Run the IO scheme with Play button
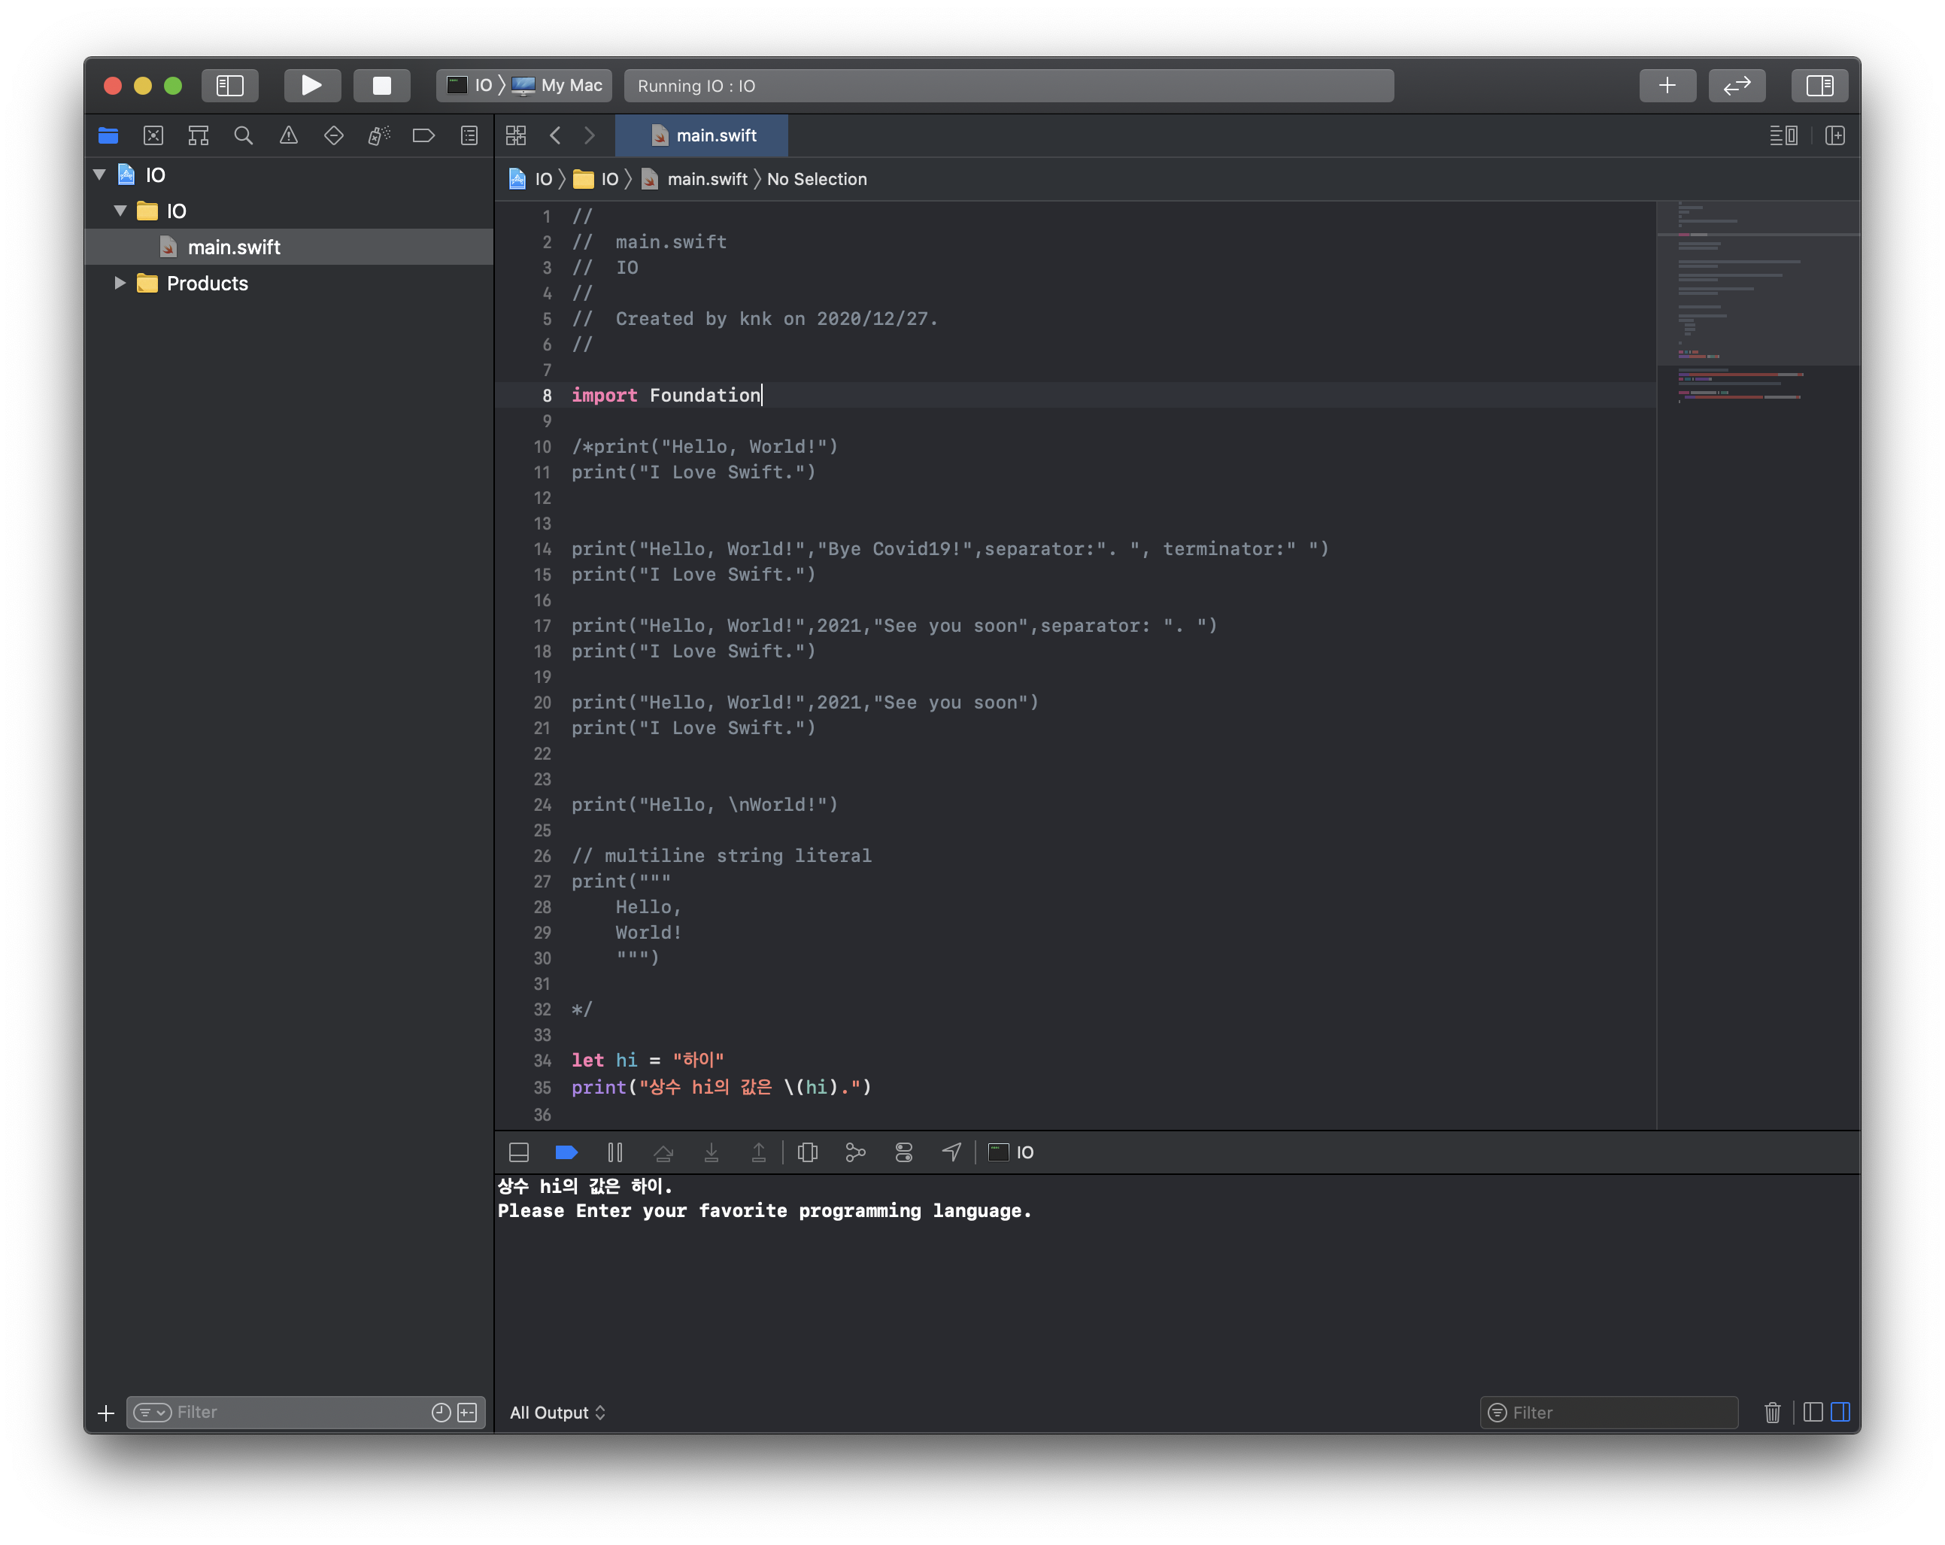This screenshot has height=1545, width=1945. (311, 86)
